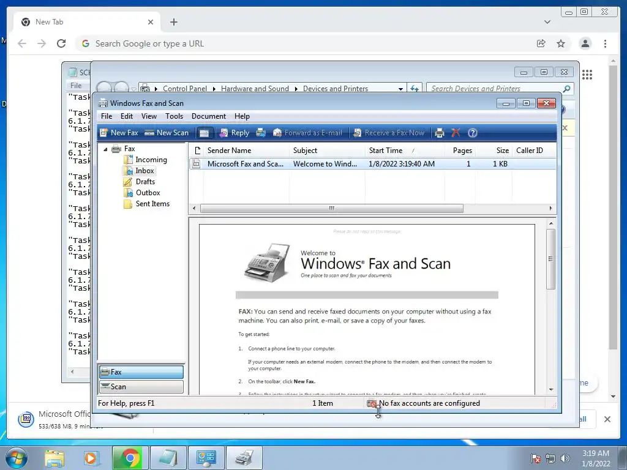Image resolution: width=627 pixels, height=470 pixels.
Task: Open the Windows Start menu
Action: click(16, 458)
